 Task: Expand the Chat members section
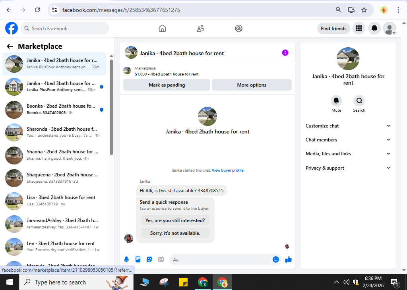[348, 140]
